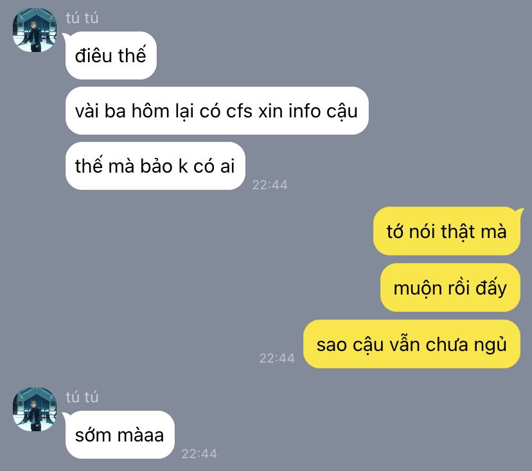Select yellow bubble "sao cậu vẫn chưa ngủ"

pyautogui.click(x=412, y=344)
